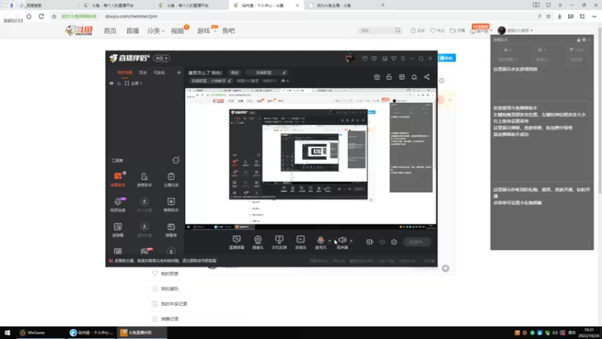This screenshot has height=339, width=602.
Task: Edit the 英雄联盟 - 大神教学 tag
Action: 211,81
